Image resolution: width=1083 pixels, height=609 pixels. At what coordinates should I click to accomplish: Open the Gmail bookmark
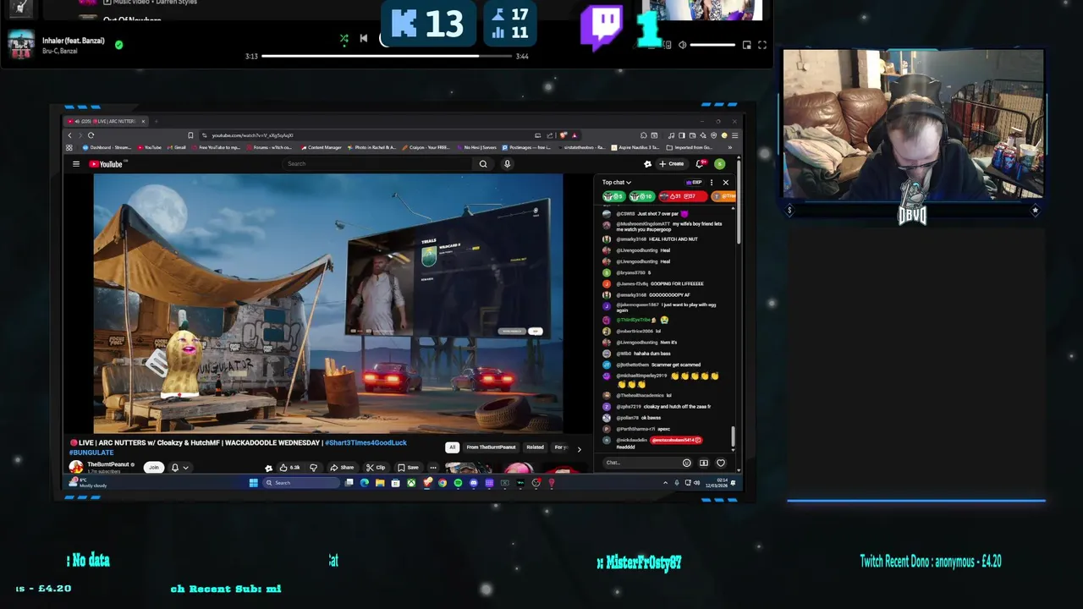[x=178, y=147]
